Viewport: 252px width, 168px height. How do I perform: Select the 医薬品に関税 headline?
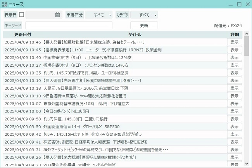(x=90, y=158)
